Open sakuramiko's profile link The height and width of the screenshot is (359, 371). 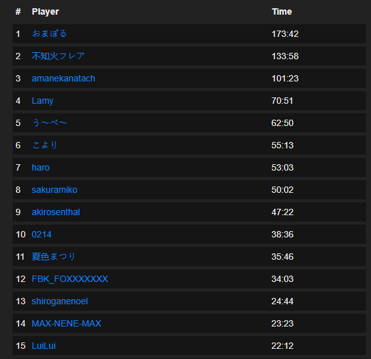[55, 190]
